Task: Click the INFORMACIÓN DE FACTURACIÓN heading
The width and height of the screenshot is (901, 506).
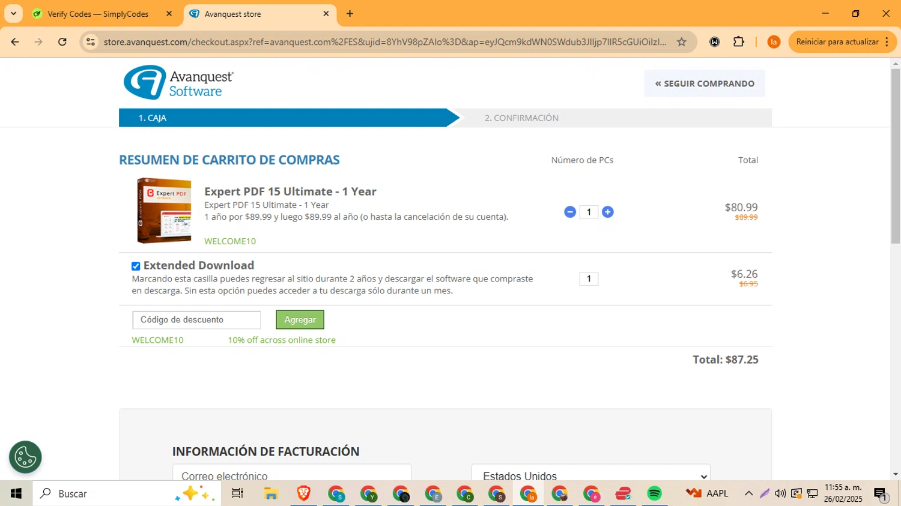Action: coord(266,451)
